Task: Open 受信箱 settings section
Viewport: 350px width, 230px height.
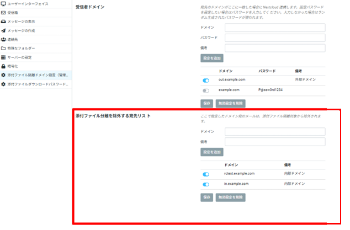Action: [36, 13]
